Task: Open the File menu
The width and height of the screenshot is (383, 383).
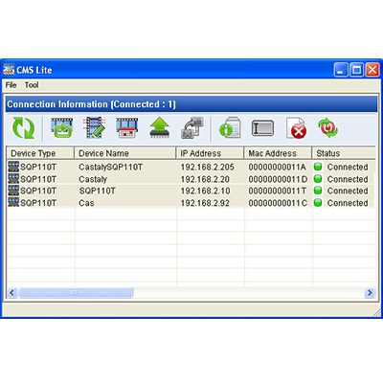Action: click(11, 85)
